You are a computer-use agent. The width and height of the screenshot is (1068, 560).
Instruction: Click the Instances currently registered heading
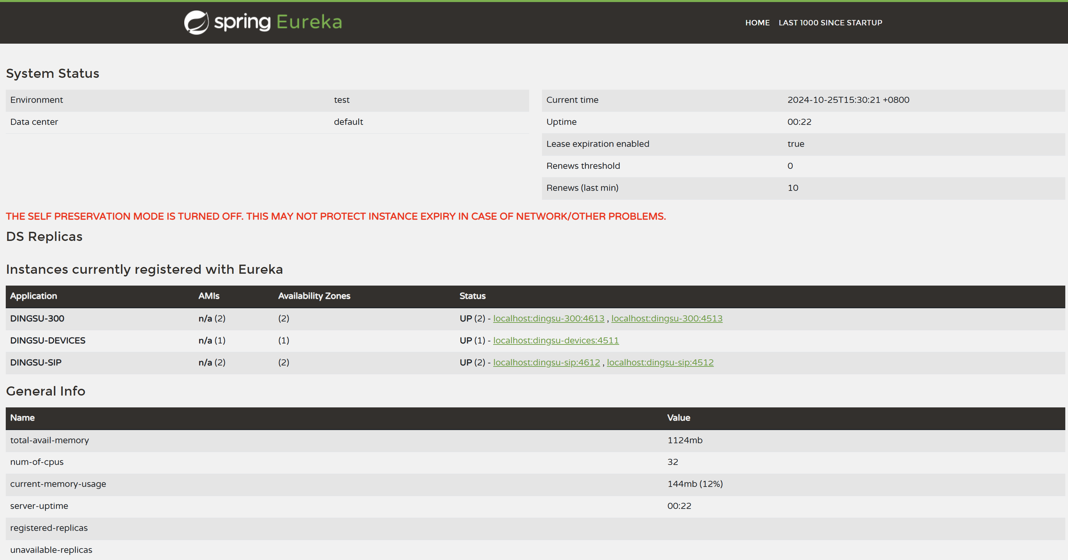tap(144, 269)
